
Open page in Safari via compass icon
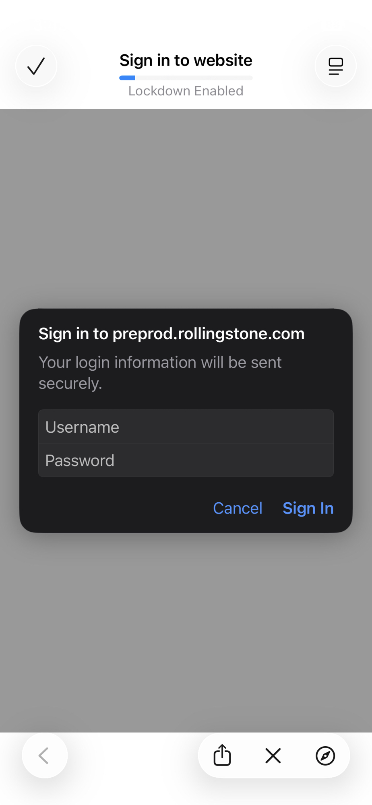pos(325,755)
